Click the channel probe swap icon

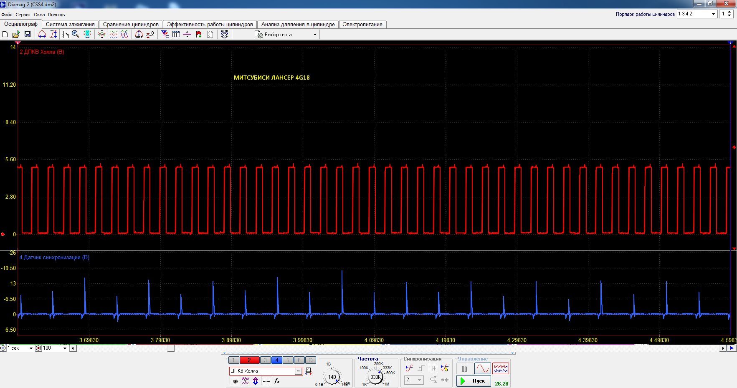[309, 371]
